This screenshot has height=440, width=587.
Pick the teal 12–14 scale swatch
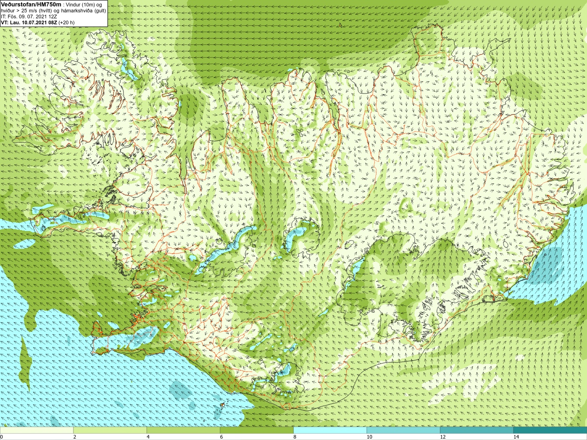click(x=477, y=430)
